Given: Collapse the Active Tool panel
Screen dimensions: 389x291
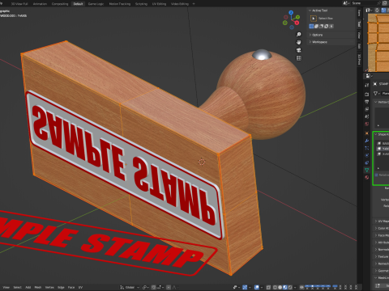Looking at the screenshot, I should coord(310,11).
